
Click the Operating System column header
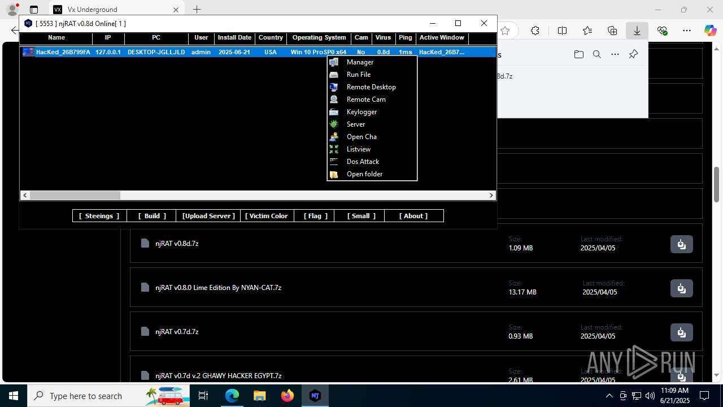point(319,38)
